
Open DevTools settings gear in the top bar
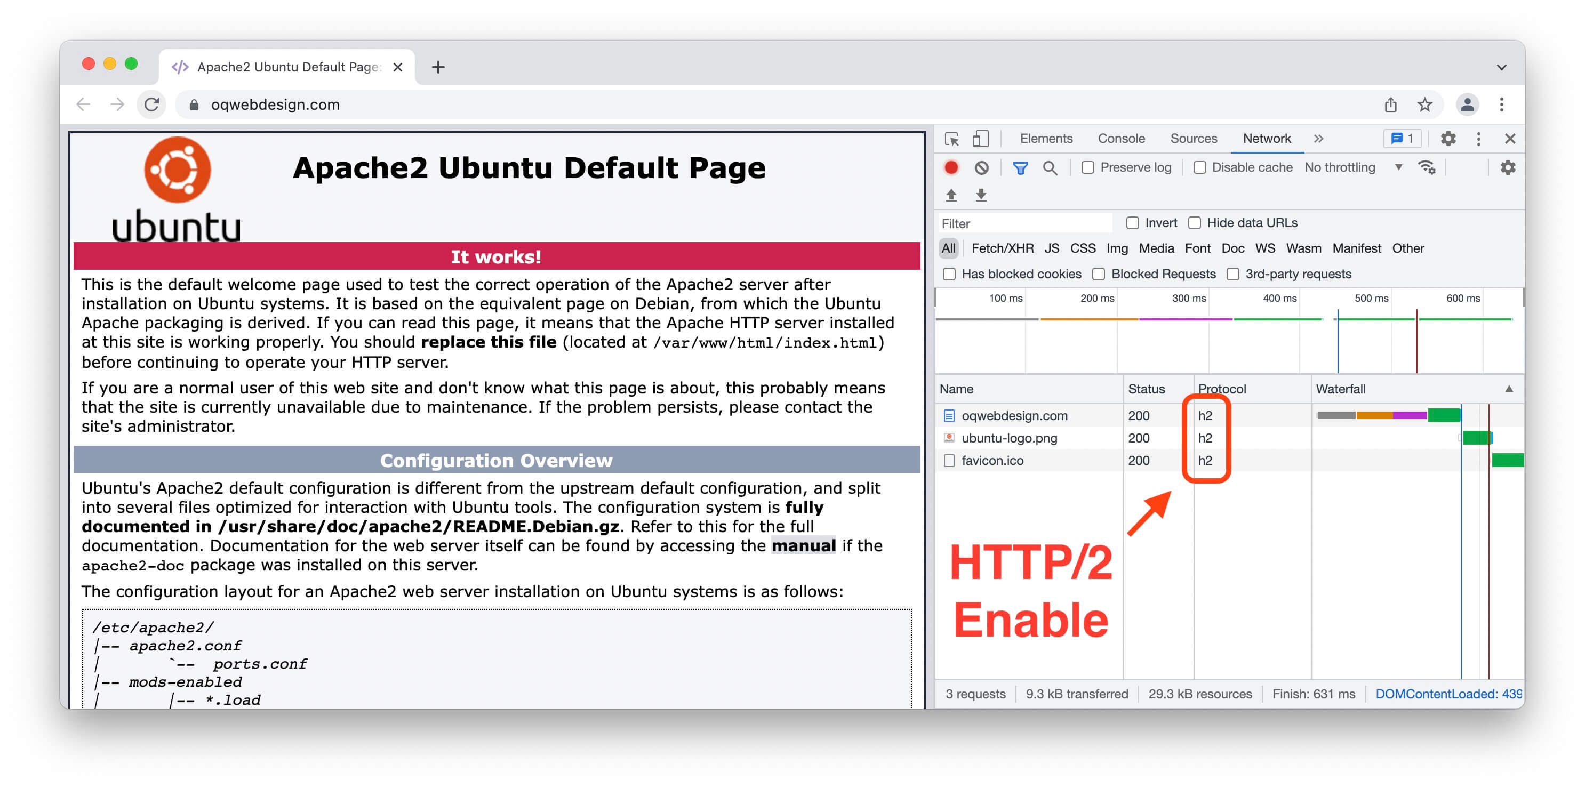(x=1448, y=139)
